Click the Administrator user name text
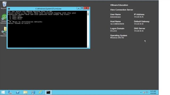Image resolution: width=170 pixels, height=95 pixels. pos(116,17)
